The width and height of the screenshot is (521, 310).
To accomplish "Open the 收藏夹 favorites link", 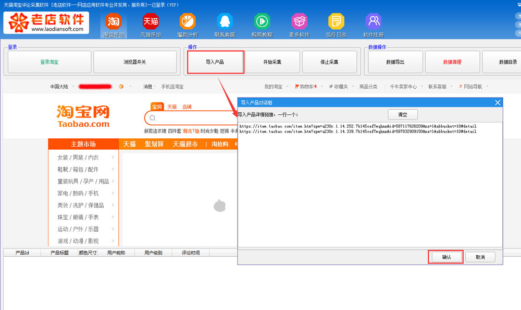I will pos(338,87).
